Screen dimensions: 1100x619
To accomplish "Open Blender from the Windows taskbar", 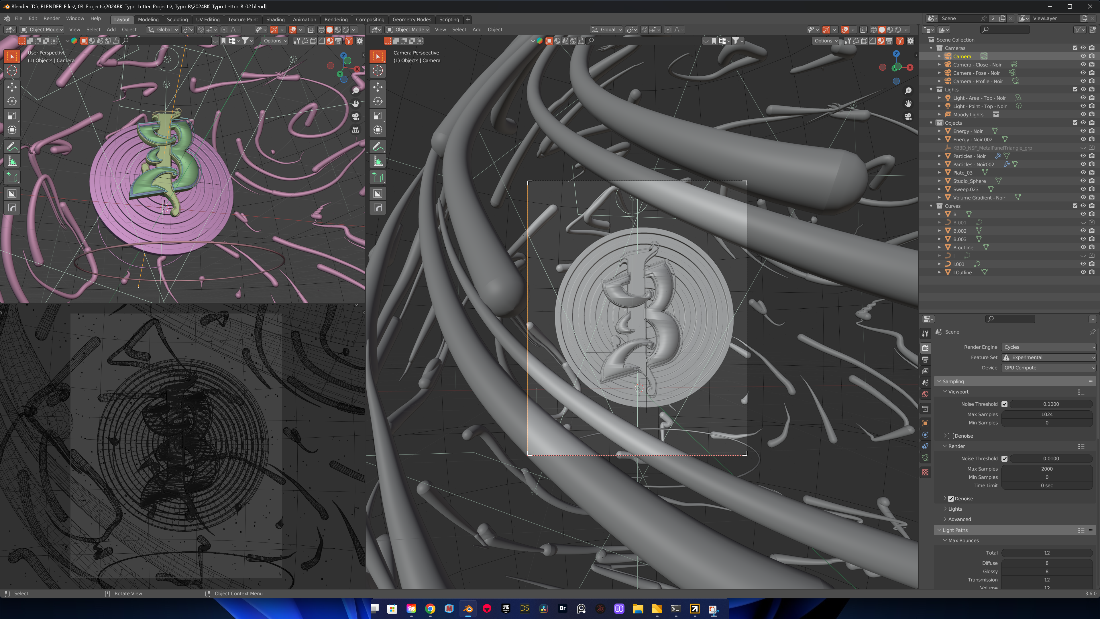I will (468, 609).
